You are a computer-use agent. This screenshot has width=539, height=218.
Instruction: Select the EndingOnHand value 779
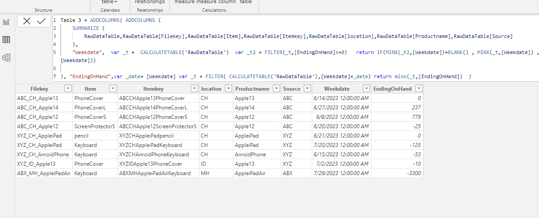click(397, 117)
